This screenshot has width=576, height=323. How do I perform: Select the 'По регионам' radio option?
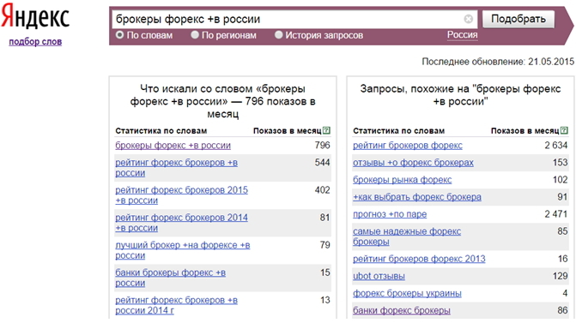tap(195, 35)
